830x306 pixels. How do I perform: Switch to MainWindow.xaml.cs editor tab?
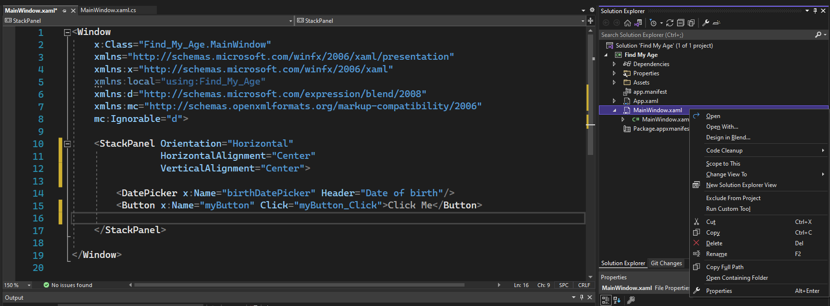pyautogui.click(x=108, y=10)
